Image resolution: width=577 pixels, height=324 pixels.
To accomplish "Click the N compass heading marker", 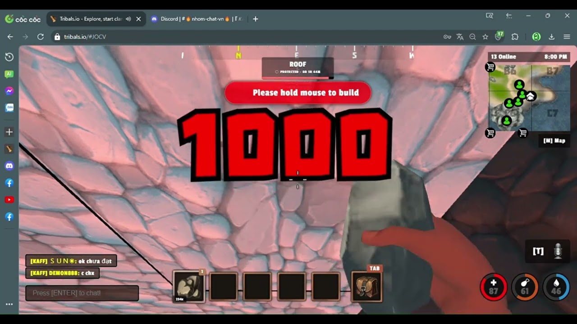I will tap(238, 55).
